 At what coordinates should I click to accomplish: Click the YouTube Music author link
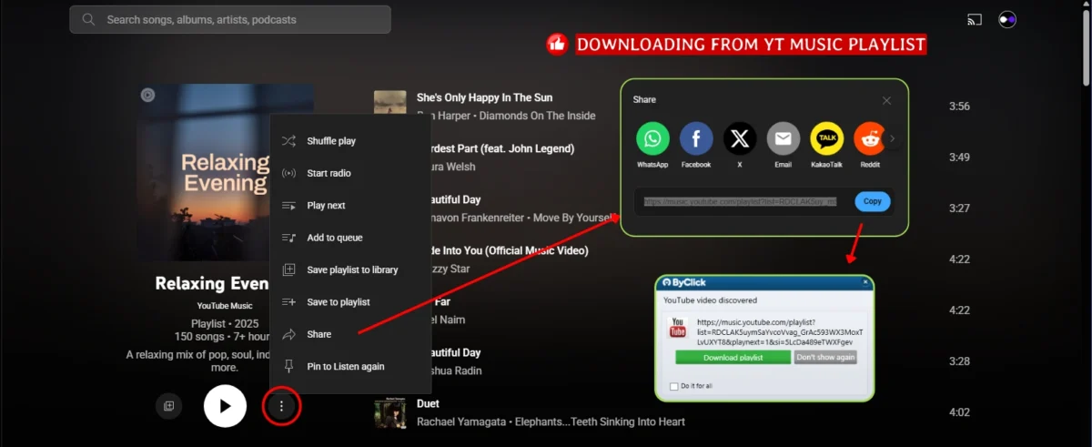pyautogui.click(x=225, y=306)
